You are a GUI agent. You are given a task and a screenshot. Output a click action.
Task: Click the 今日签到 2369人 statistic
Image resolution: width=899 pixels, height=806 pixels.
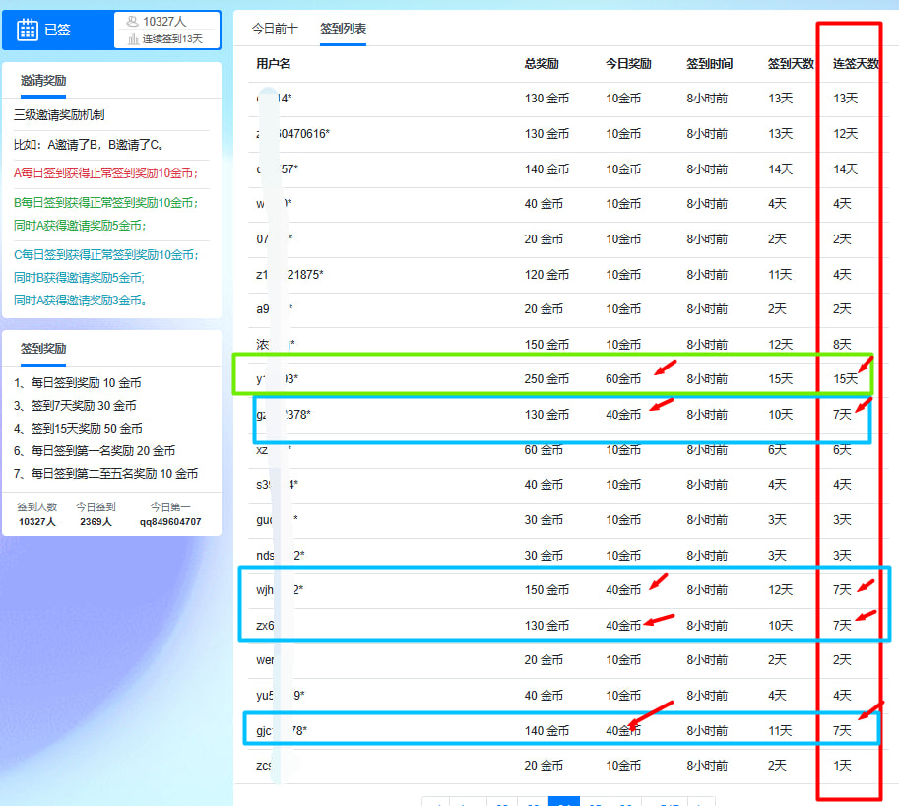coord(96,514)
